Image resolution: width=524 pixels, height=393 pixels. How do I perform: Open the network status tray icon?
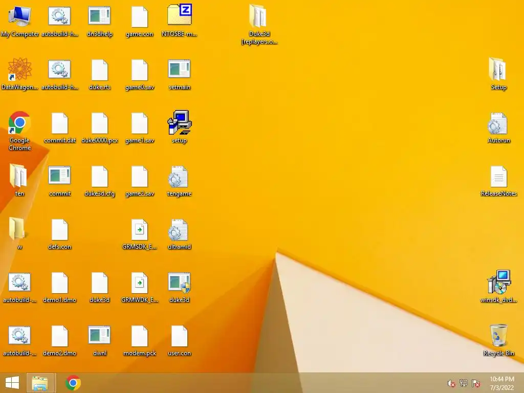click(x=463, y=383)
